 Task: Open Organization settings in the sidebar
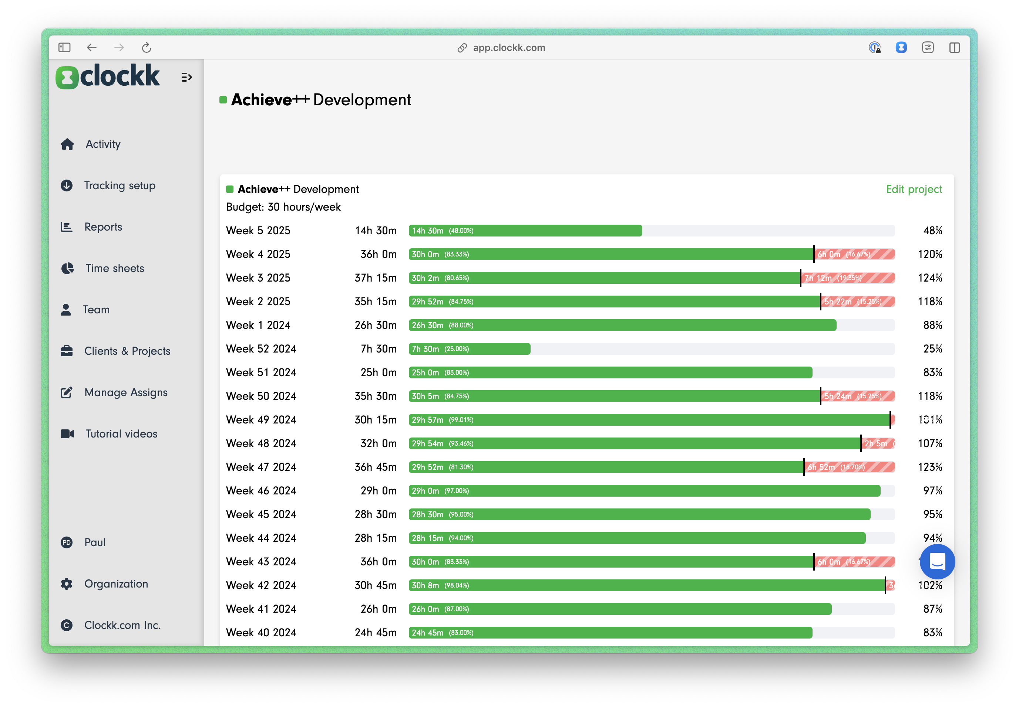pos(116,584)
